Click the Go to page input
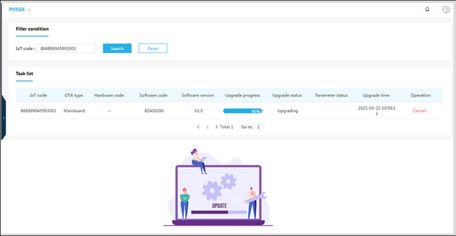The image size is (456, 236). pyautogui.click(x=259, y=127)
